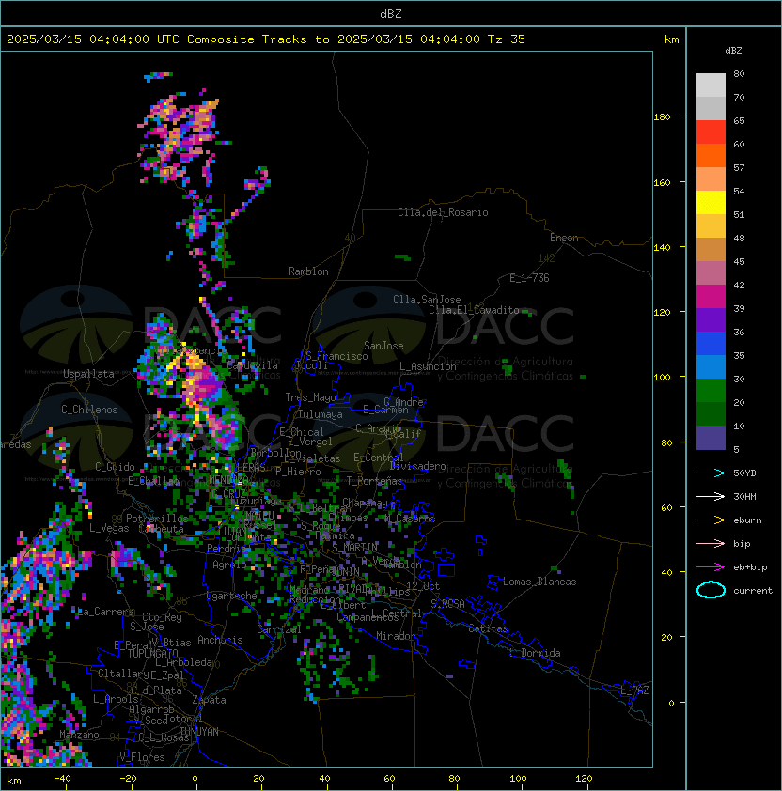The image size is (782, 791).
Task: Click the 'Clla.del_Rosario' map label
Action: (443, 212)
